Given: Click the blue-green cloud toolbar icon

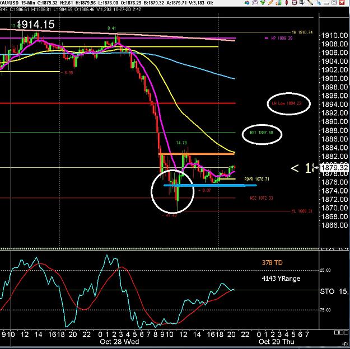Looking at the screenshot, I should click(x=246, y=3).
